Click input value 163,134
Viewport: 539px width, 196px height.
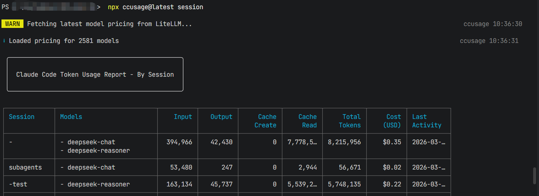(179, 184)
